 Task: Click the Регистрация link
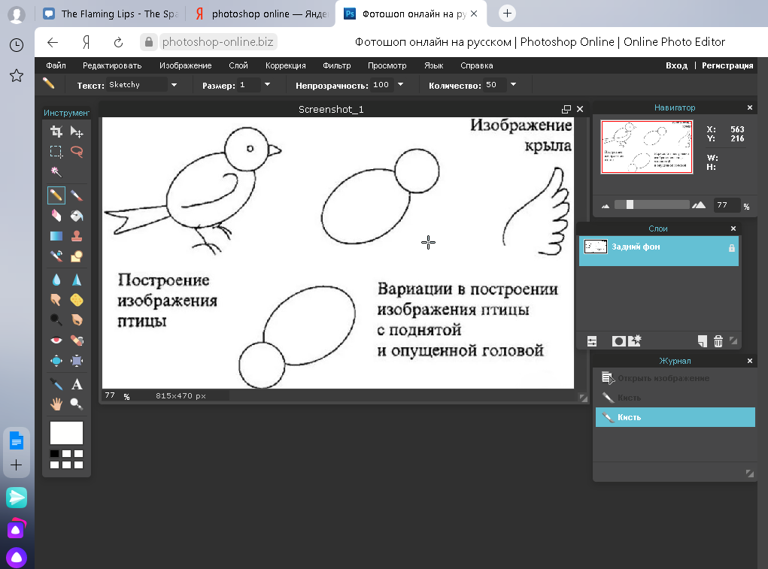pyautogui.click(x=727, y=65)
